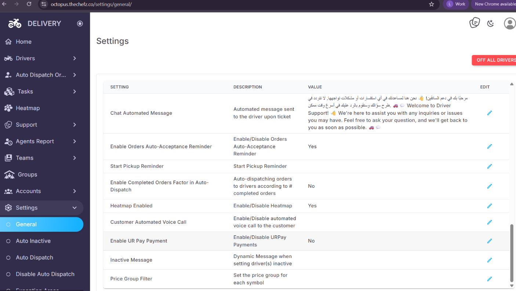Click the Settings gear icon
516x291 pixels.
[8, 208]
